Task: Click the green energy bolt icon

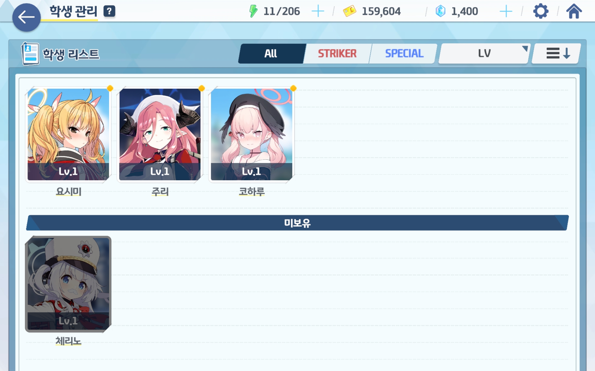Action: tap(253, 11)
